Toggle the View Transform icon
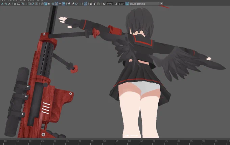 127,4
